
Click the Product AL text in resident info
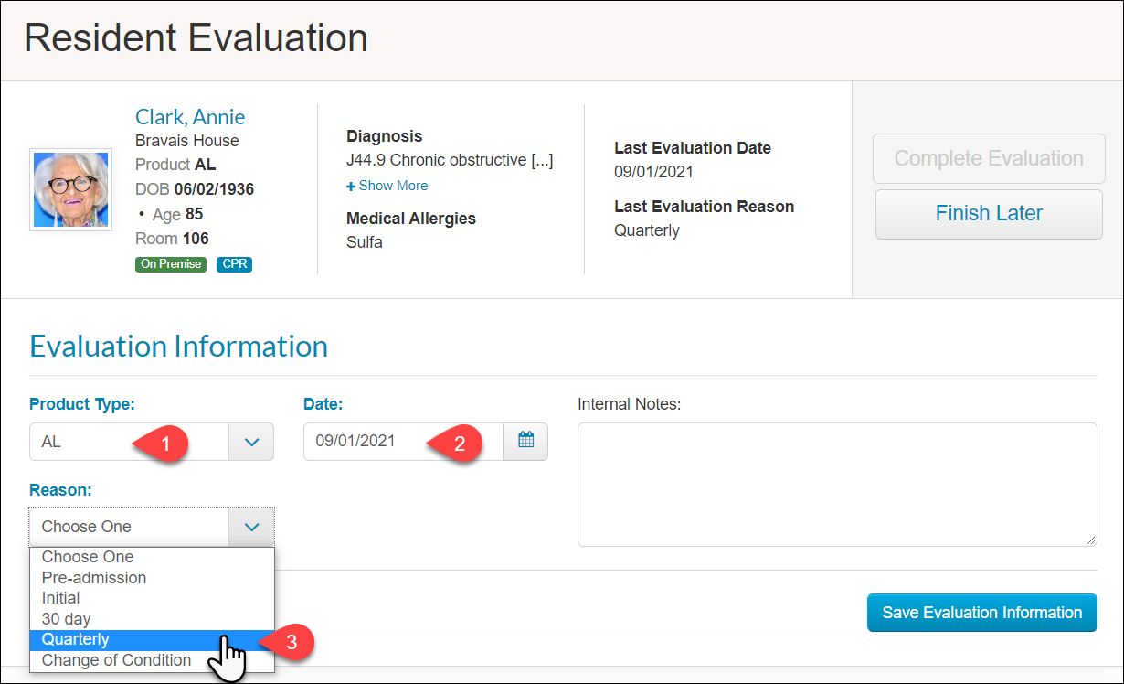[x=175, y=165]
